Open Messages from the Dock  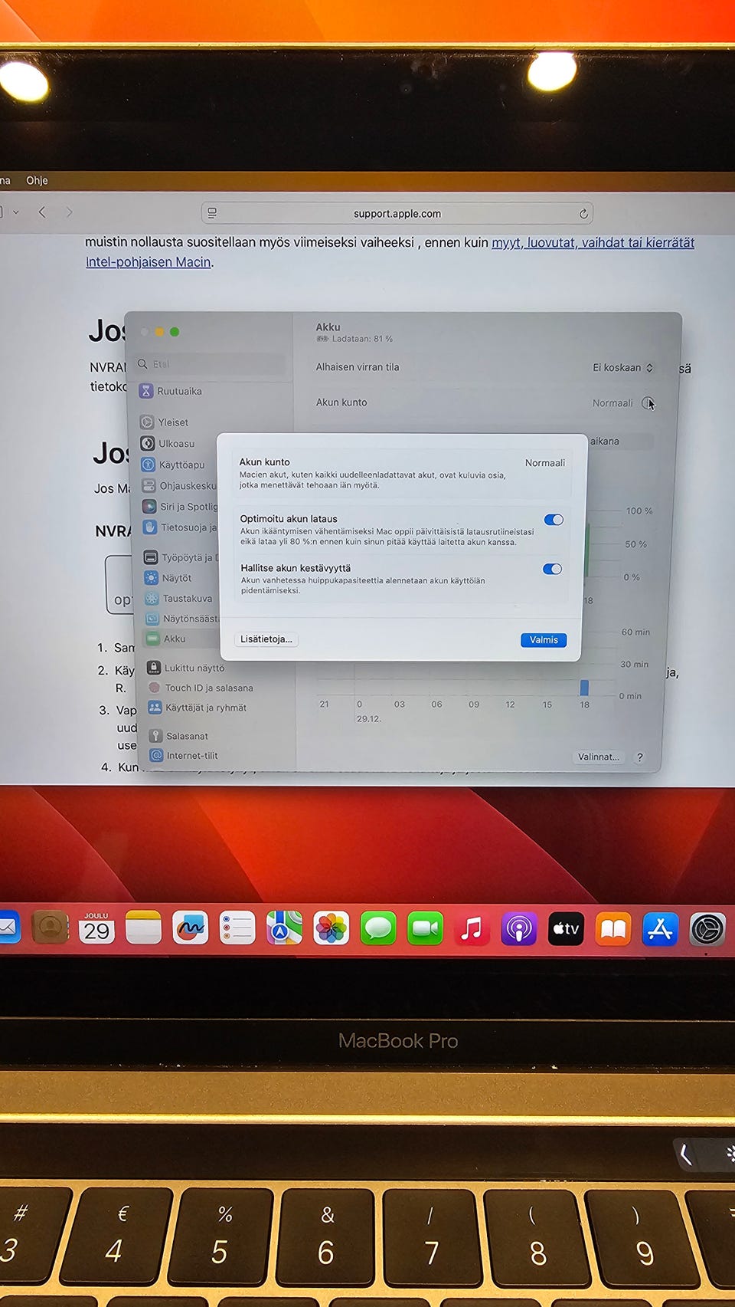(x=378, y=928)
